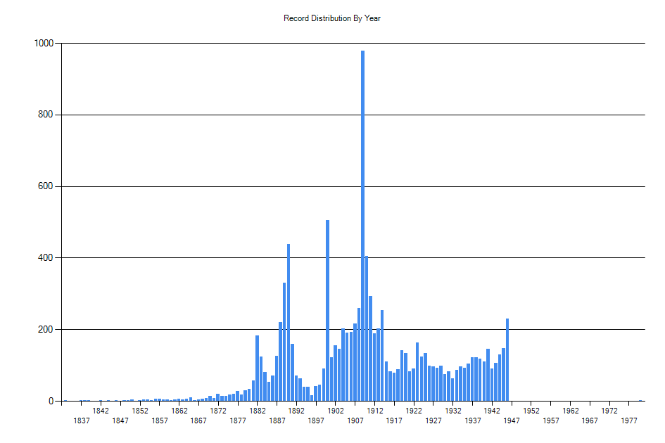Select the bar peaking around 500 near 1900
665x443 pixels.
[327, 310]
